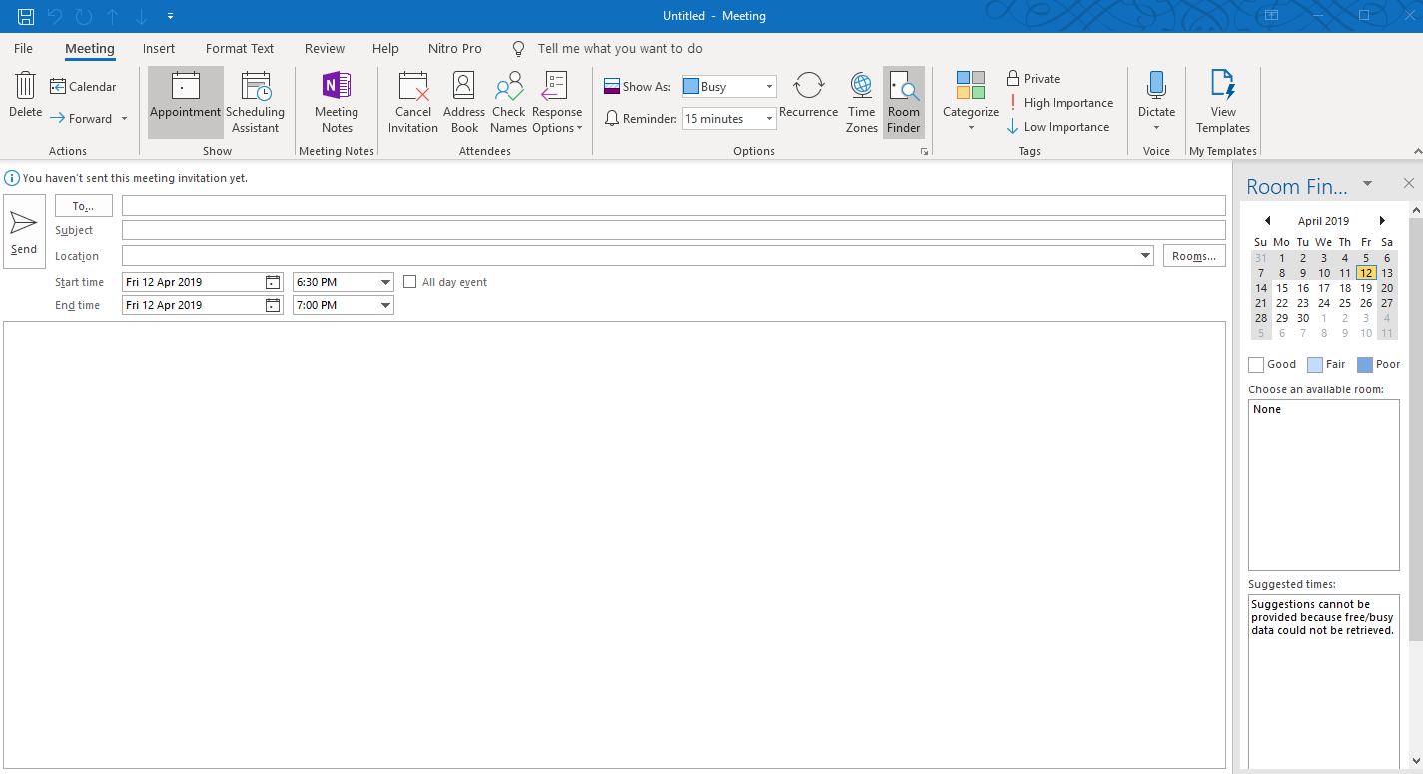
Task: Run Check Names on attendees
Action: (x=508, y=102)
